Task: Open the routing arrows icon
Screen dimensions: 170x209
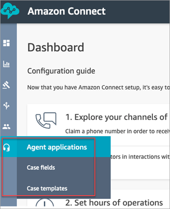Action: coord(7,106)
